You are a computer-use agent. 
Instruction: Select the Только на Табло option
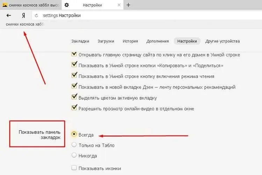pyautogui.click(x=74, y=145)
